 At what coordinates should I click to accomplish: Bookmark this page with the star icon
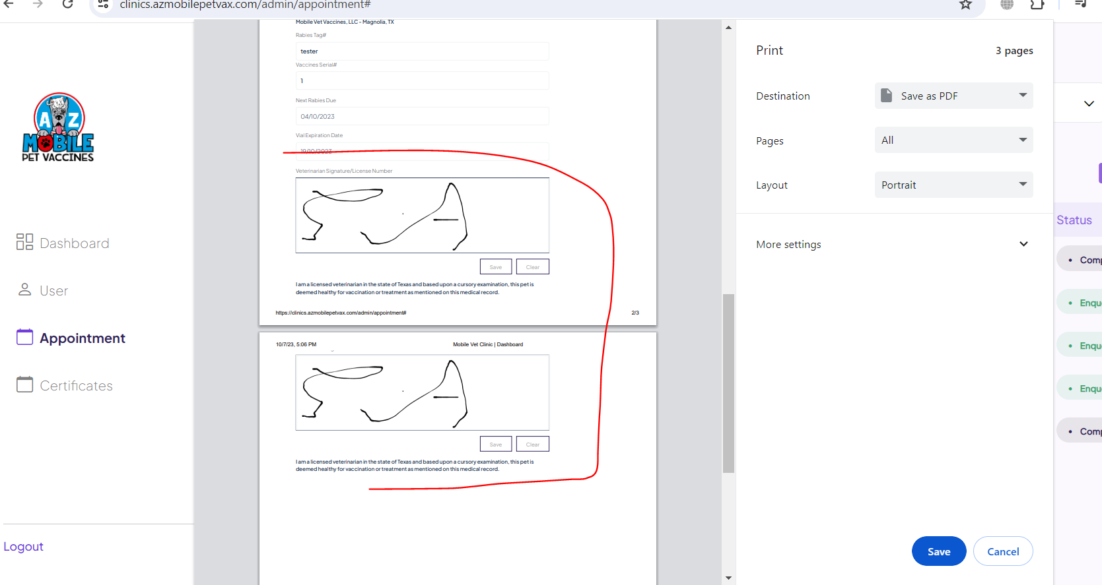point(965,5)
